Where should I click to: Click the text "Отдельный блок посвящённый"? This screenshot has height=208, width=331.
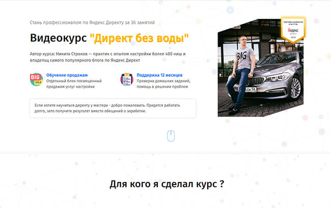click(74, 81)
